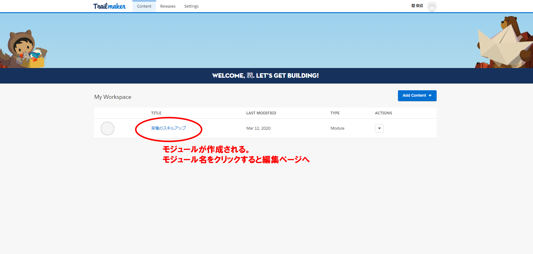Click the My Workspace heading

point(113,97)
